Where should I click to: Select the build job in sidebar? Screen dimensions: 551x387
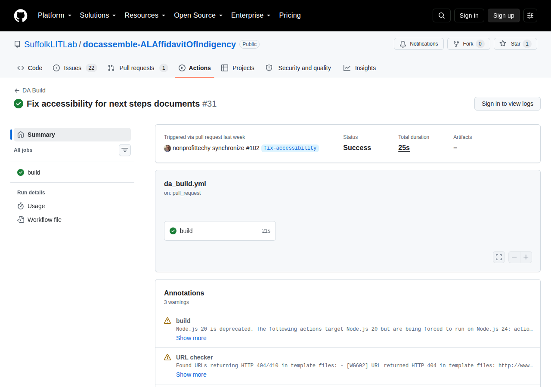pos(72,172)
